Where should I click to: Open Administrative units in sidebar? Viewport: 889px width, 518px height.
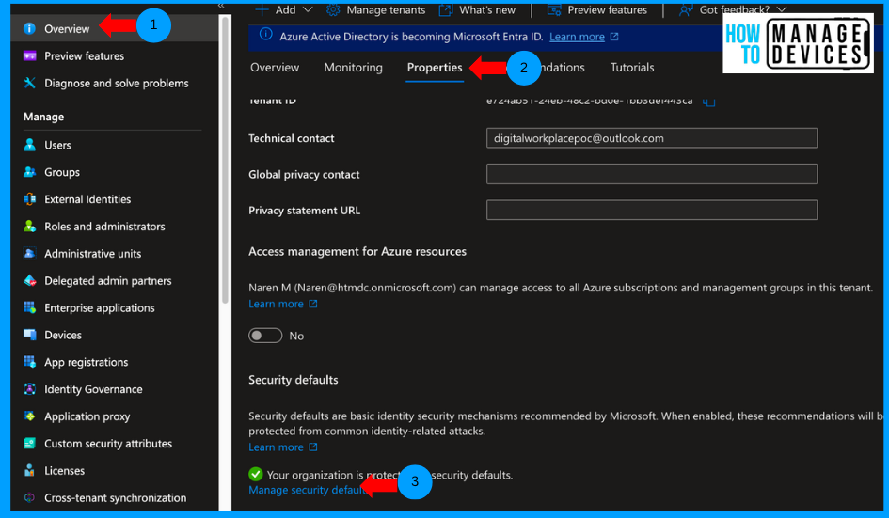click(x=92, y=254)
